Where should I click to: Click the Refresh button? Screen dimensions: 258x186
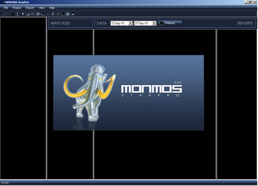pos(170,23)
